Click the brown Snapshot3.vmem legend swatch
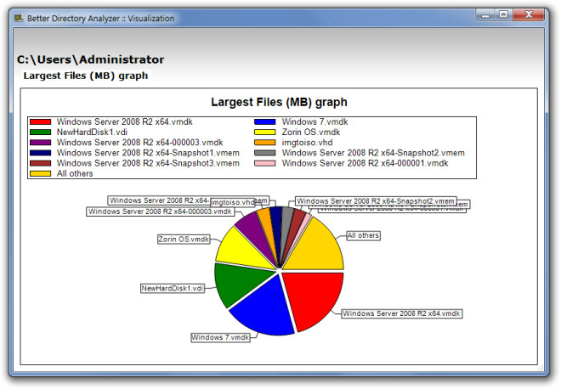 pos(41,163)
